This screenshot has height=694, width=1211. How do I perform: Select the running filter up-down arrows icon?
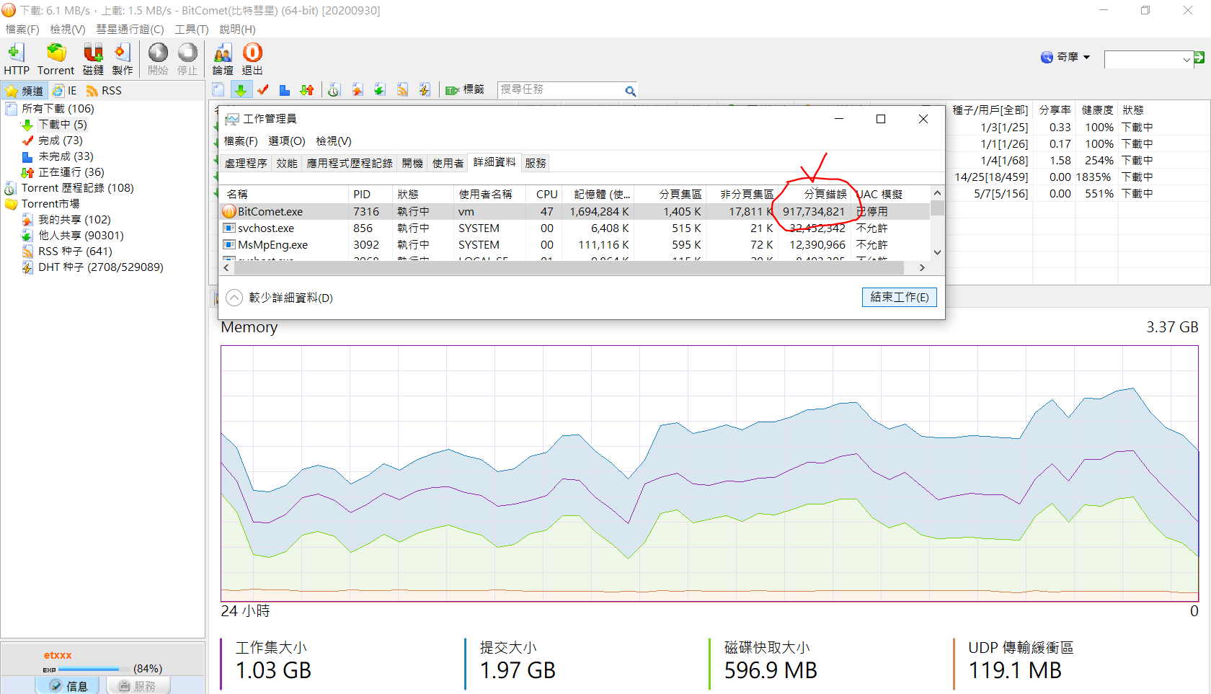tap(307, 90)
